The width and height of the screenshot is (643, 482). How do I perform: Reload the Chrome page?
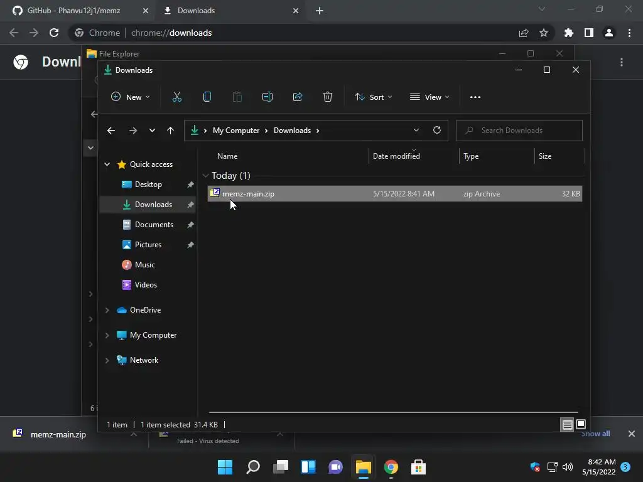pos(54,33)
